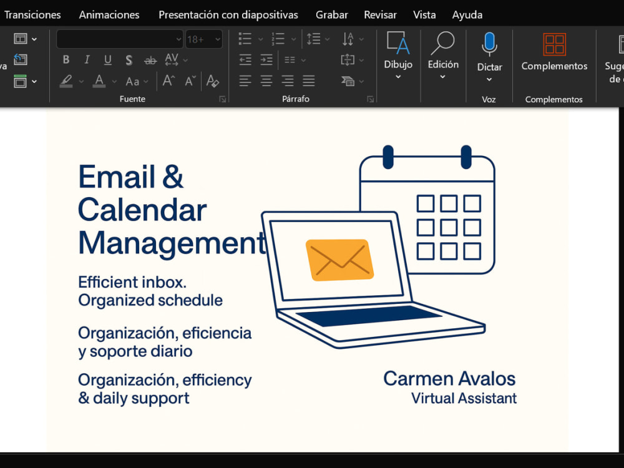Select the Virtual Assistant subtitle text
Screen dimensions: 624x468
464,398
